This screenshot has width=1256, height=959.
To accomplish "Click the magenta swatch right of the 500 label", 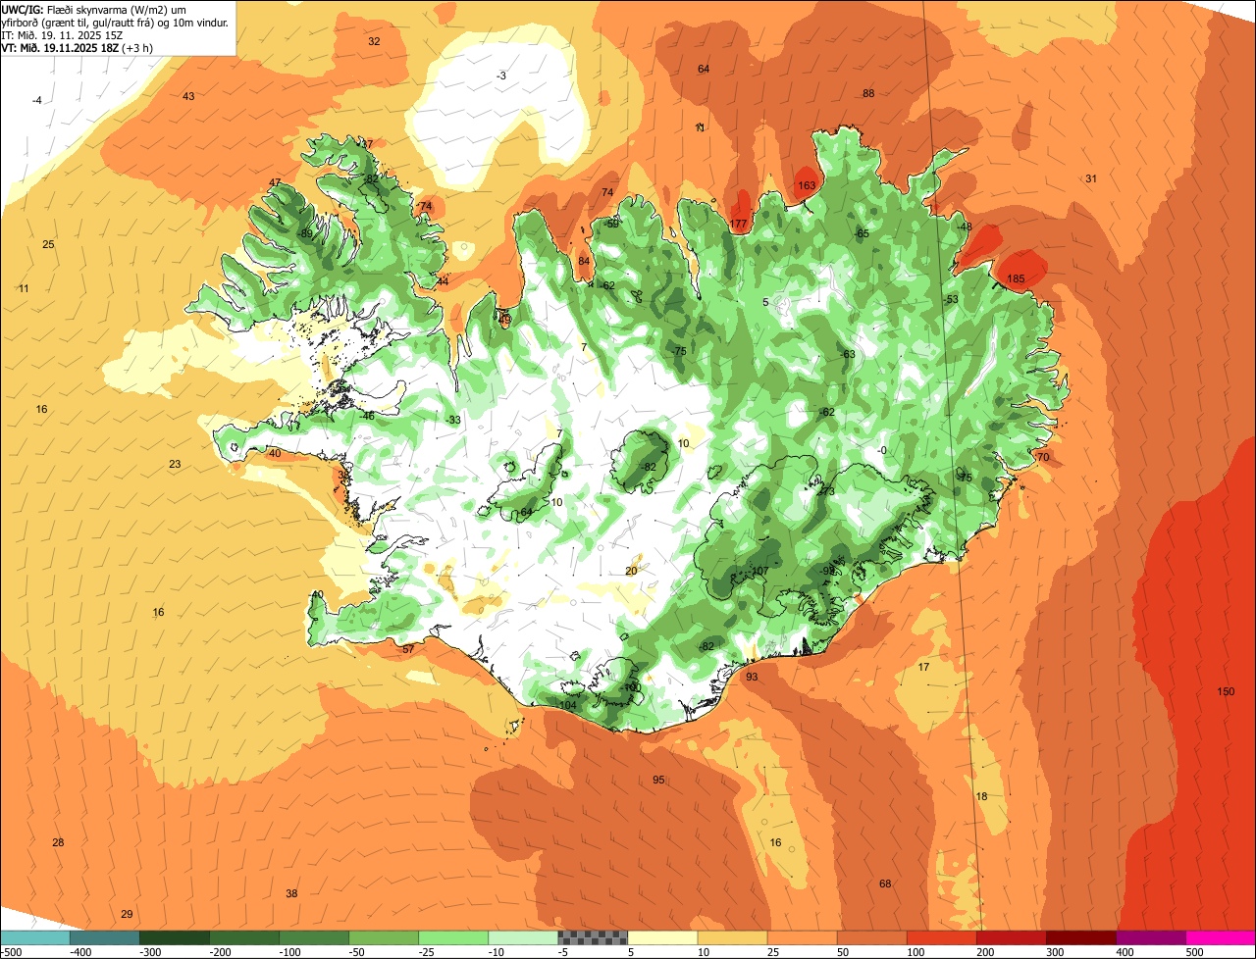I will [x=1220, y=937].
